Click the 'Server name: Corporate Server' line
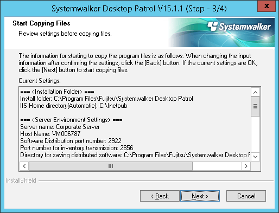This screenshot has width=279, height=213. 60,127
